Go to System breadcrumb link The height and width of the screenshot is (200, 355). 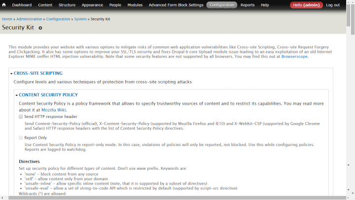[x=80, y=19]
